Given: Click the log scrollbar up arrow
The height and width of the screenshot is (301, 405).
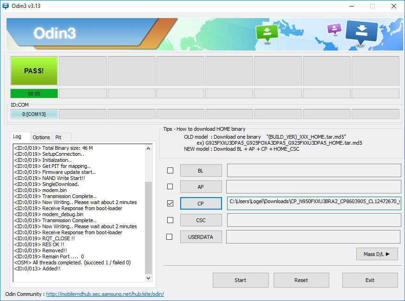Looking at the screenshot, I should [x=148, y=148].
